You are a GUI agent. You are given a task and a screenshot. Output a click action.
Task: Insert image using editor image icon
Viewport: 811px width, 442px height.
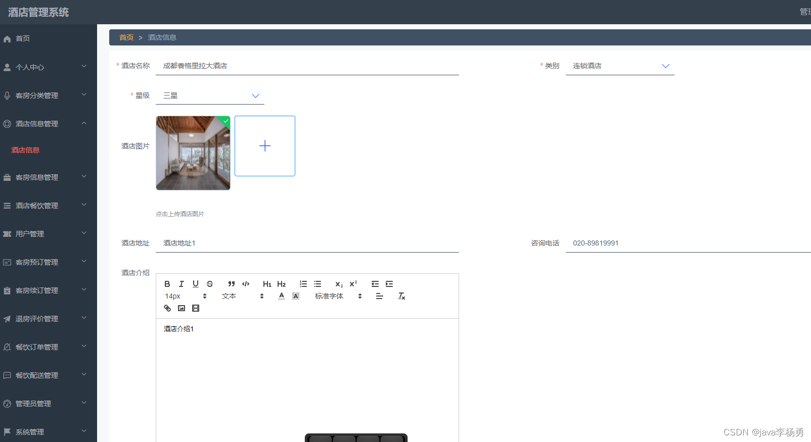coord(182,308)
